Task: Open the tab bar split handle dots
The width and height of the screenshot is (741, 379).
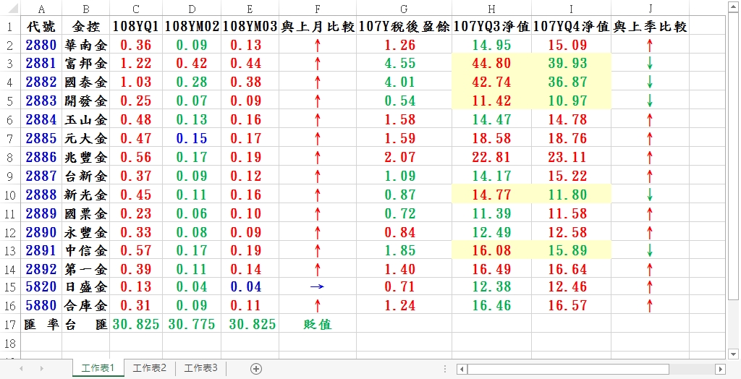Action: (x=445, y=369)
